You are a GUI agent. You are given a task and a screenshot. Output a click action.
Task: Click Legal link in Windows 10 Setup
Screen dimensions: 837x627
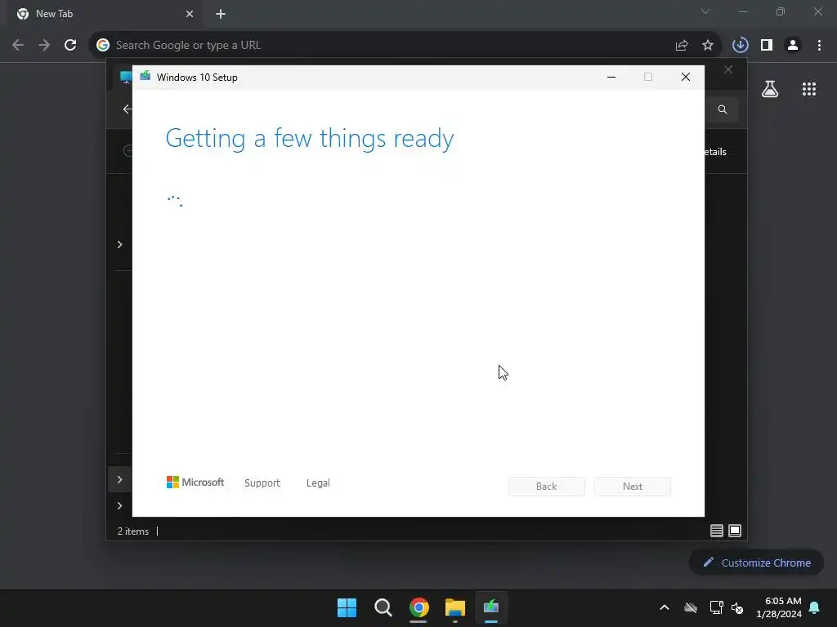[x=318, y=483]
